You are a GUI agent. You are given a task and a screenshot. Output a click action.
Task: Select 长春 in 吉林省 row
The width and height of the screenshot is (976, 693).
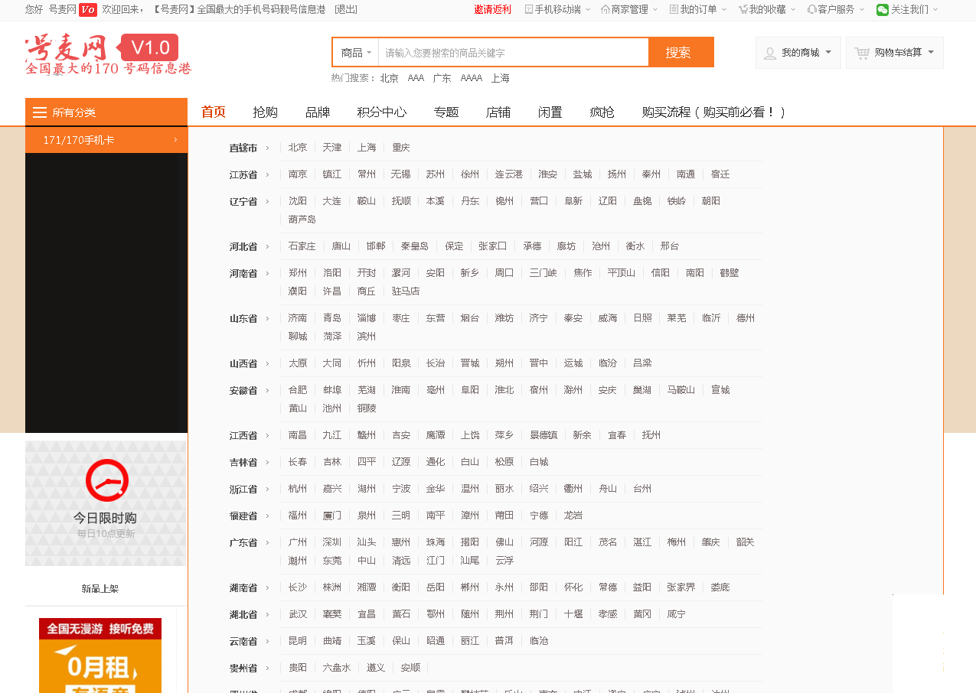[298, 462]
